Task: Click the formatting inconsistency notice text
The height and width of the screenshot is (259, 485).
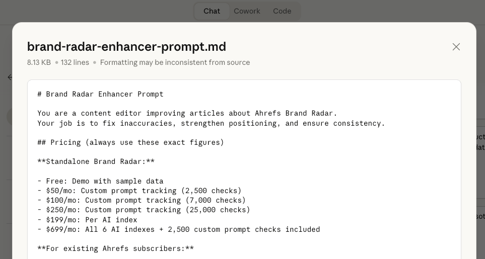Action: 175,62
